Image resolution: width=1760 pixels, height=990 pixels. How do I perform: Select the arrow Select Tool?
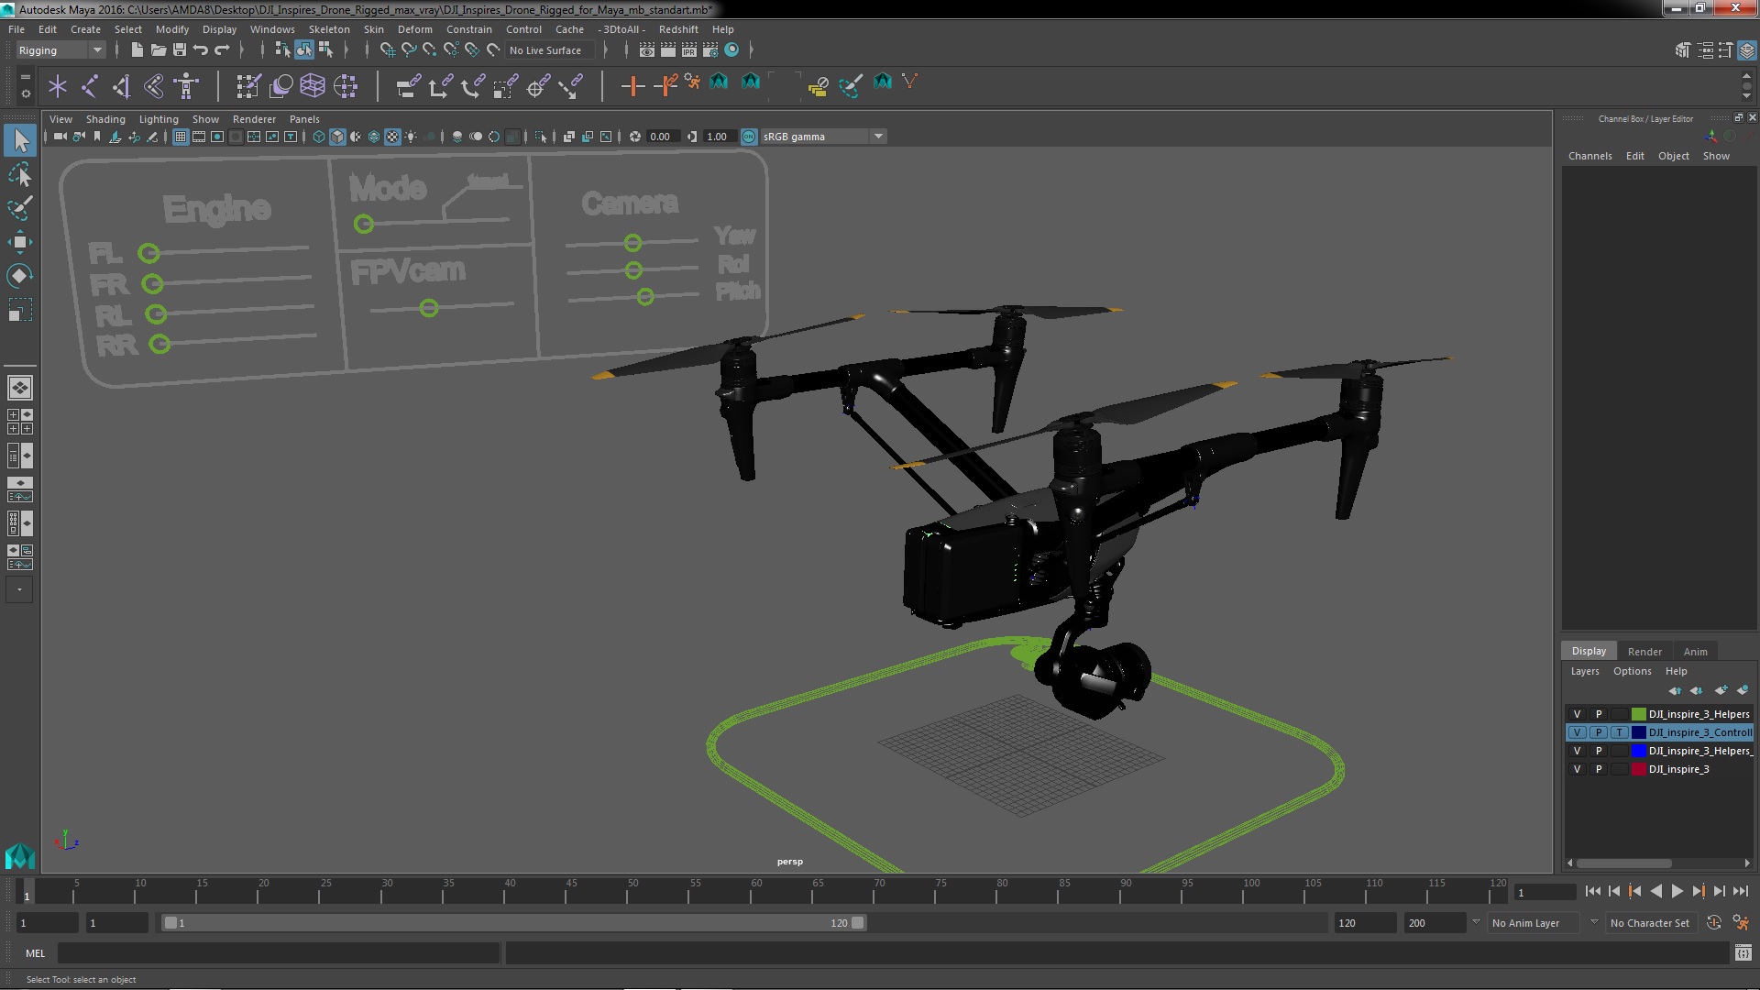[x=20, y=140]
